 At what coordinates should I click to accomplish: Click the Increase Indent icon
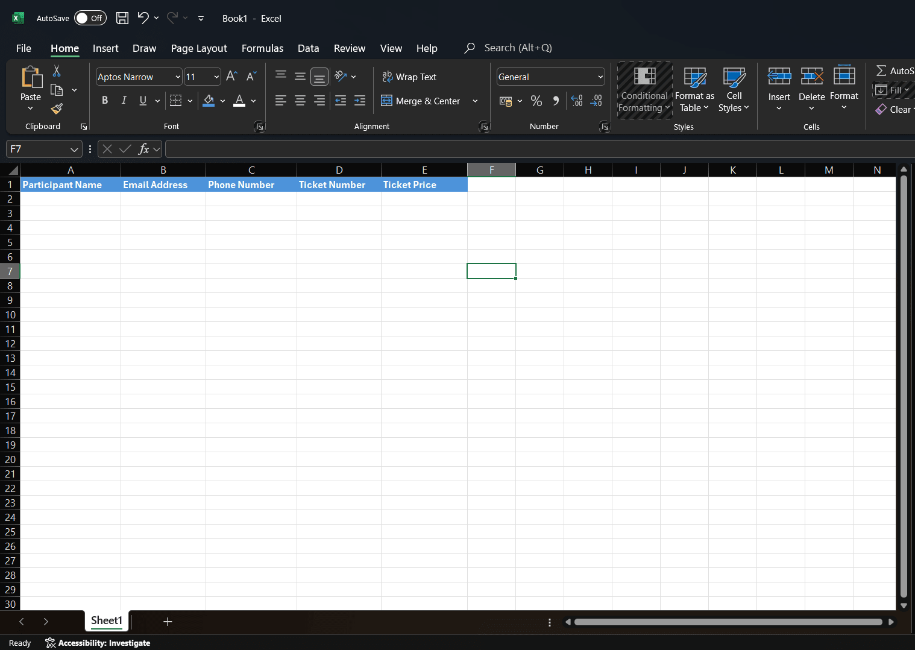(360, 101)
